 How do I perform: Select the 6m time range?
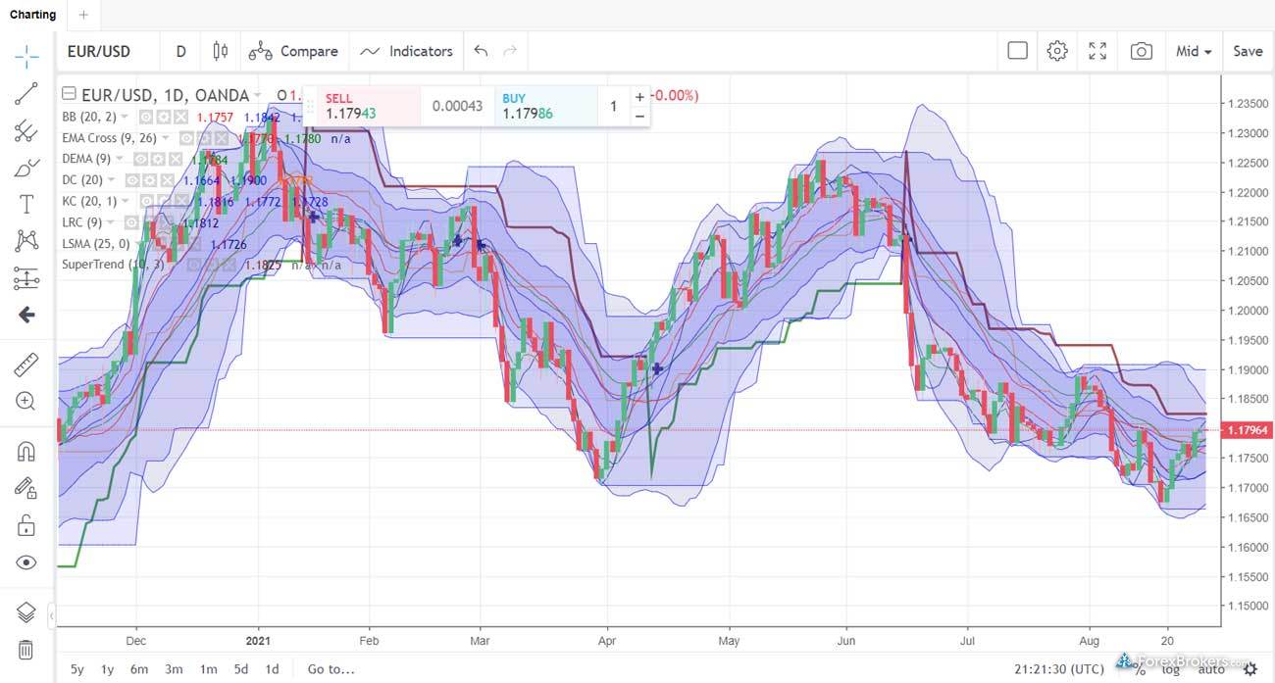click(x=139, y=669)
